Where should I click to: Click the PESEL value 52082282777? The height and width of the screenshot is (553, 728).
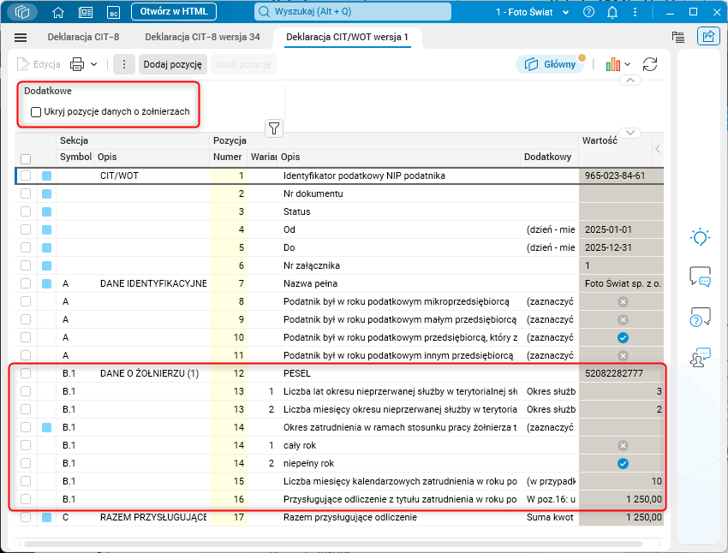pos(614,373)
